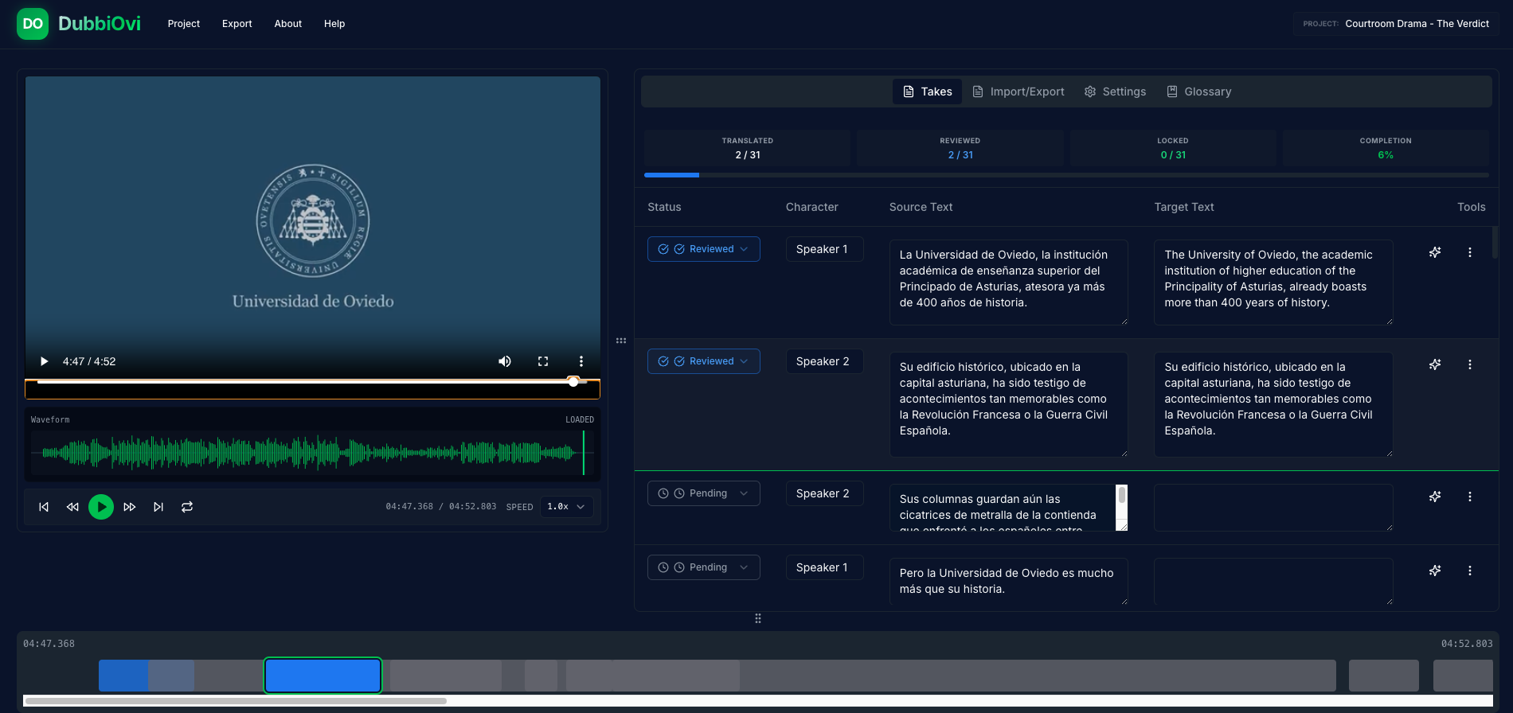This screenshot has width=1513, height=713.
Task: Click the green play button below waveform
Action: pos(101,507)
